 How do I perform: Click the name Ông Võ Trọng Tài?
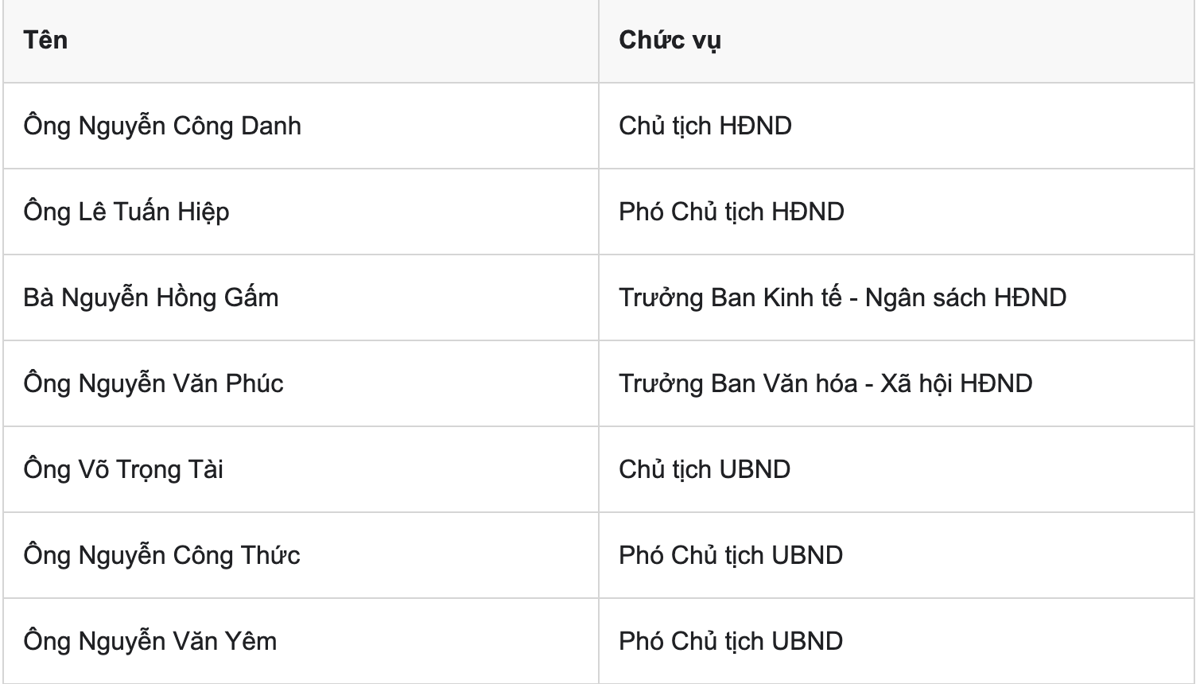123,470
